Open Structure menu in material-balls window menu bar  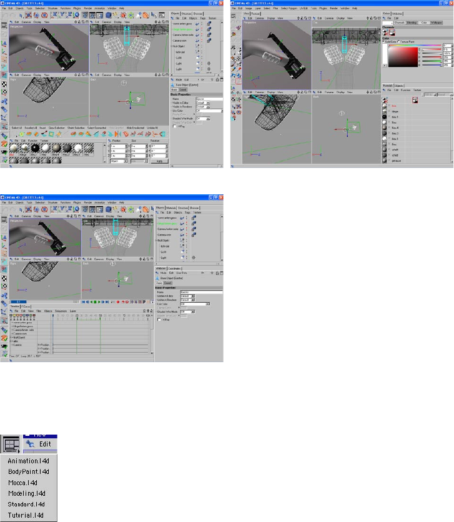click(52, 8)
